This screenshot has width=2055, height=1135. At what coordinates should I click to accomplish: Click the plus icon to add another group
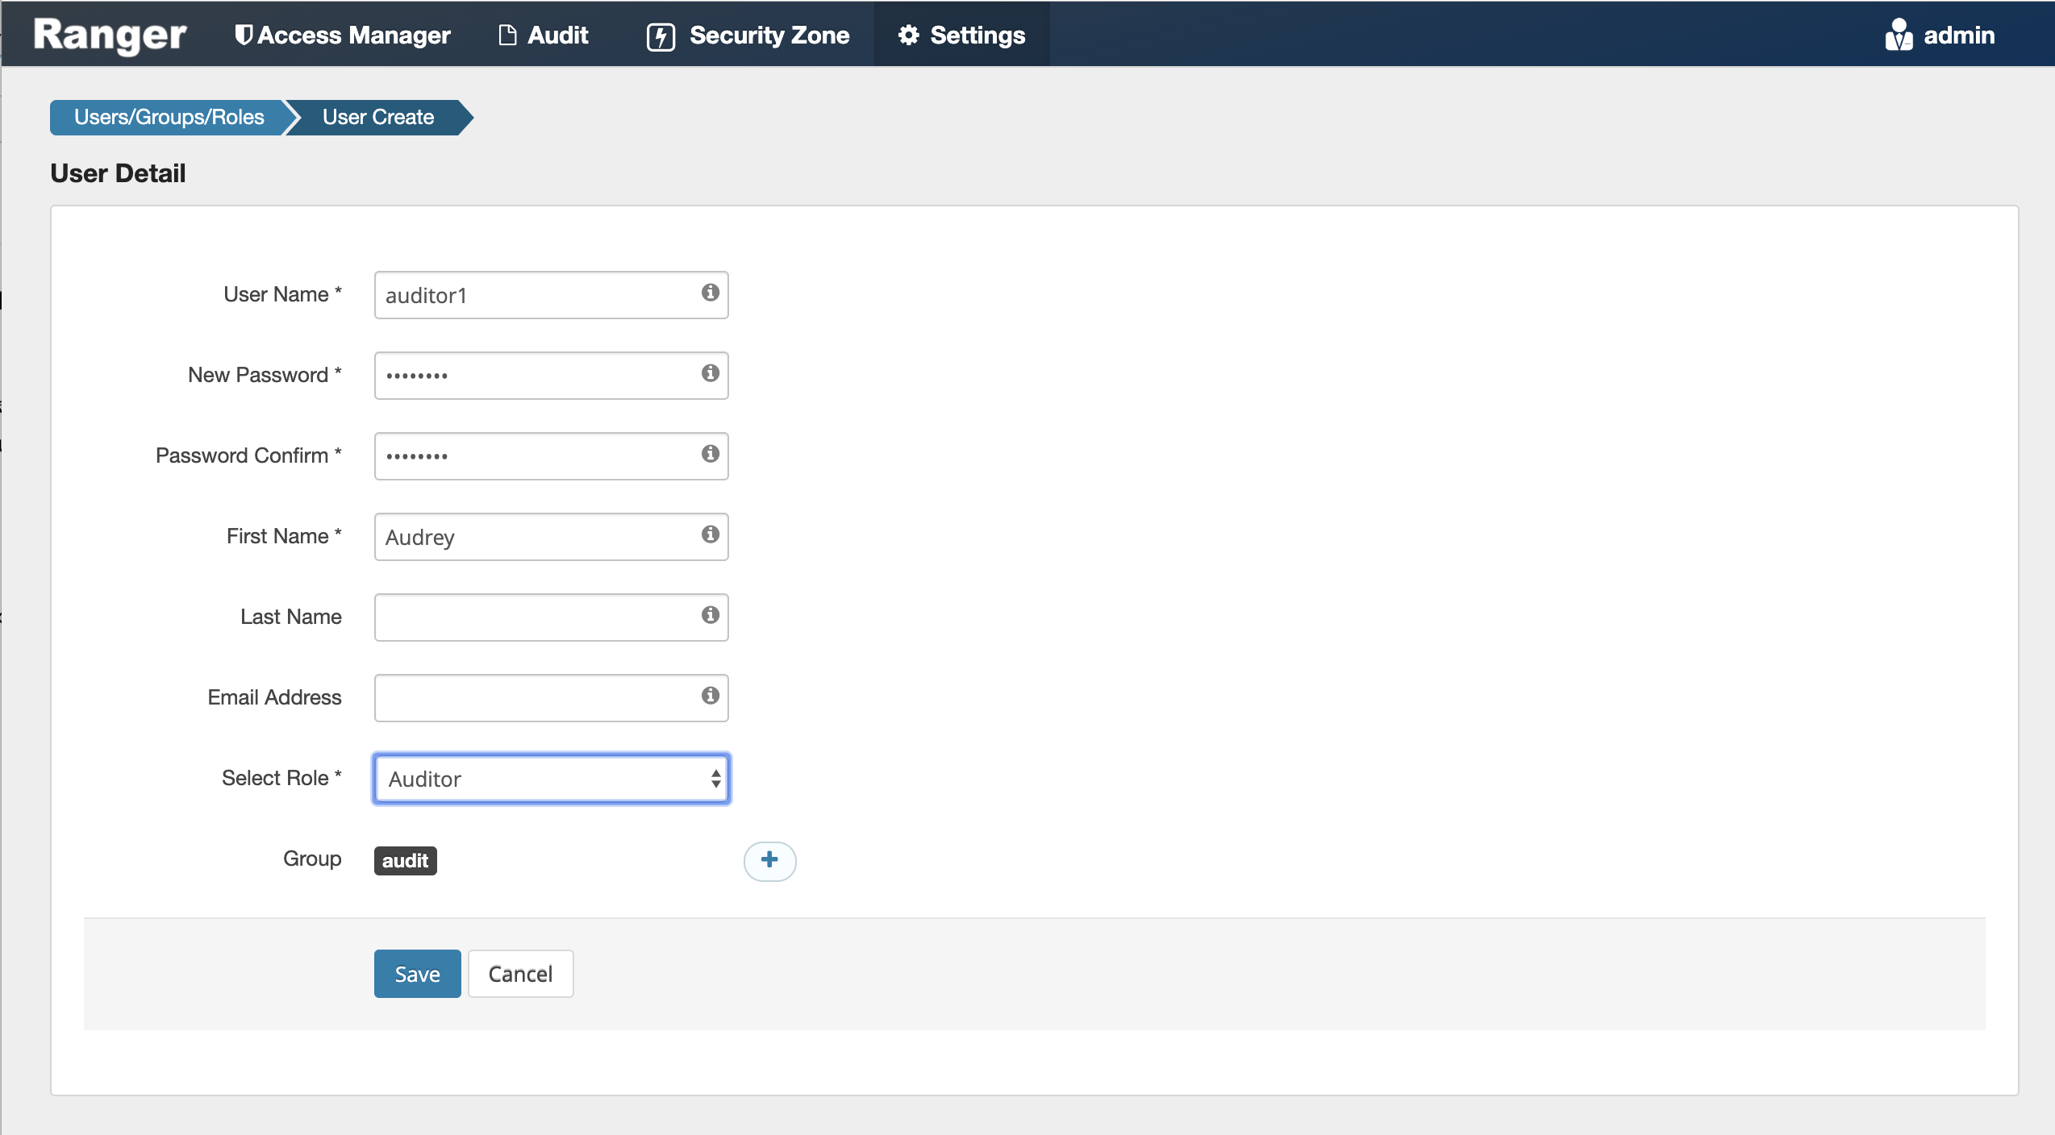[x=769, y=860]
